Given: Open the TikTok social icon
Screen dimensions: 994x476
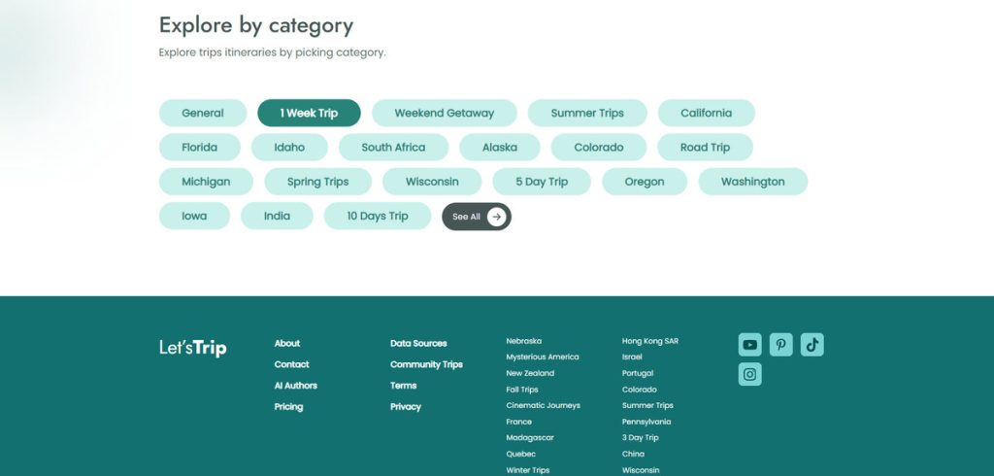Looking at the screenshot, I should 812,345.
